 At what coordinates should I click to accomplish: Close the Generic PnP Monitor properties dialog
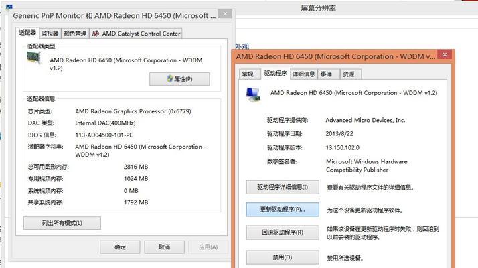pyautogui.click(x=225, y=14)
